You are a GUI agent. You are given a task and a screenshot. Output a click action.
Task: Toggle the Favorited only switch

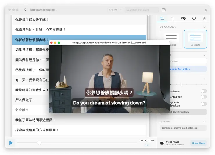(204, 97)
